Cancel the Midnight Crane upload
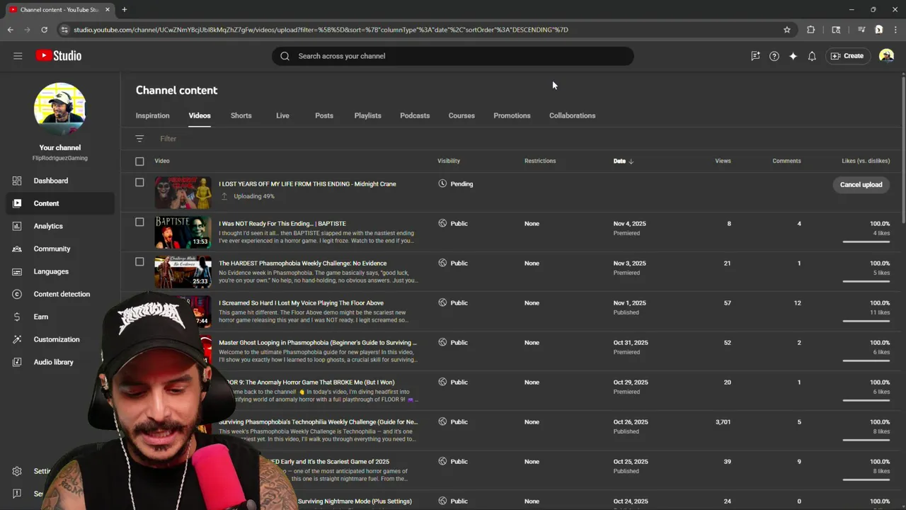The height and width of the screenshot is (510, 906). (861, 185)
